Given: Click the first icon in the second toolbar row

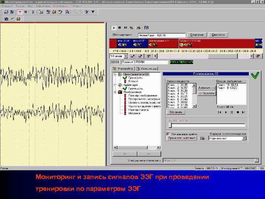Looking at the screenshot, I should click(x=6, y=19).
